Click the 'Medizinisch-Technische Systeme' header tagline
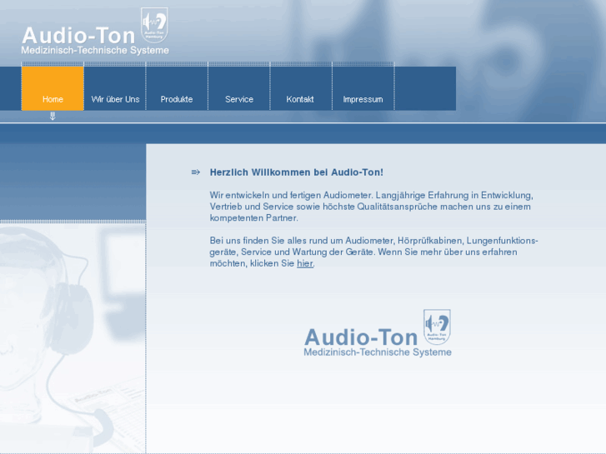Viewport: 606px width, 454px height. [95, 51]
